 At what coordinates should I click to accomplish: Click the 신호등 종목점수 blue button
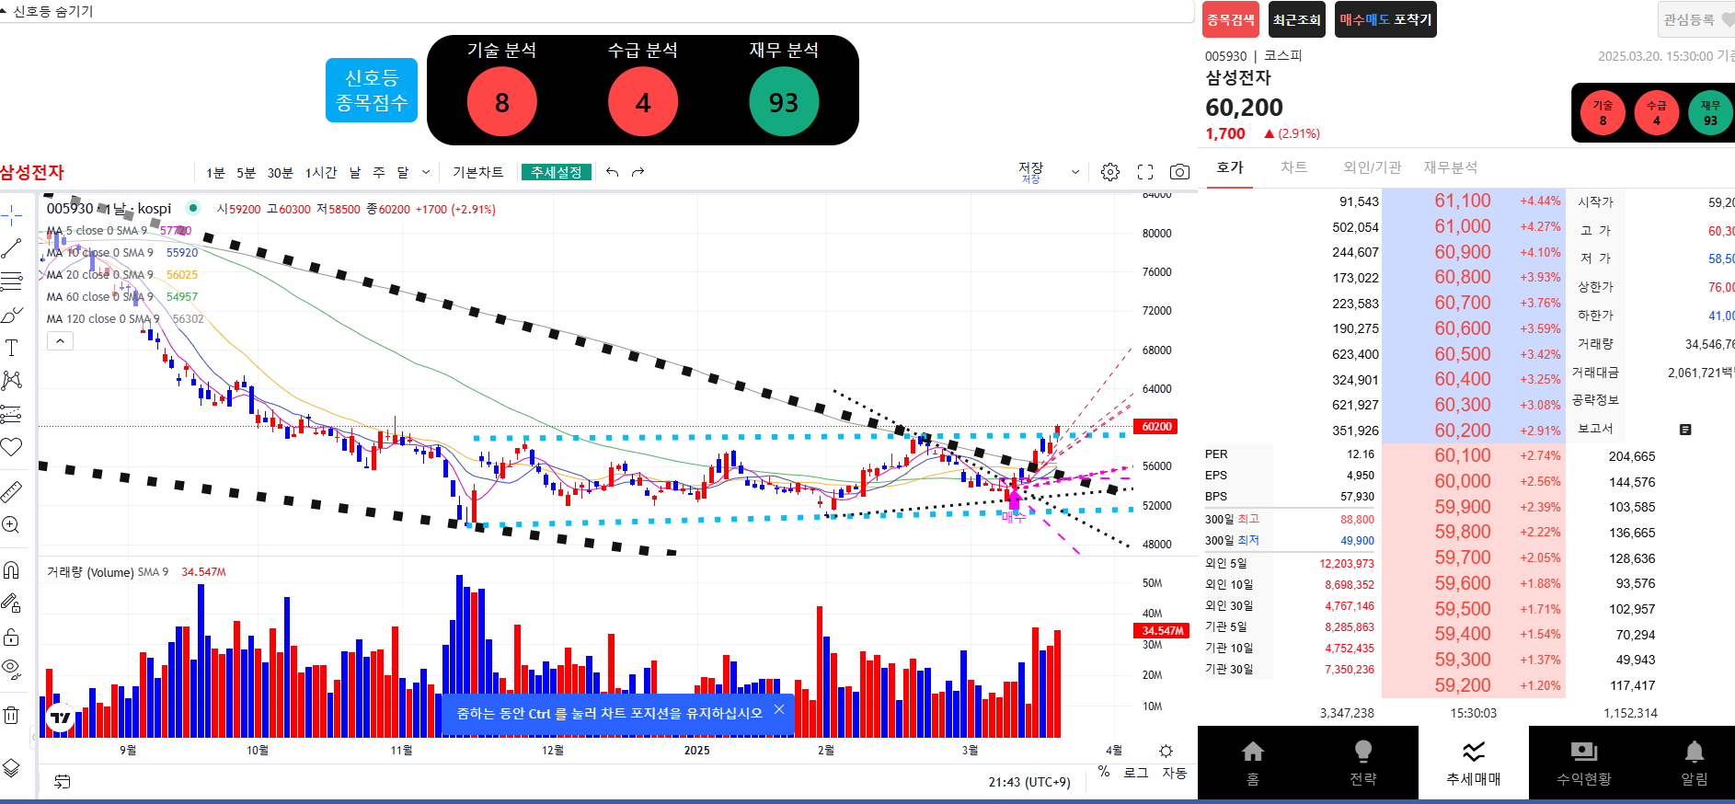coord(372,90)
